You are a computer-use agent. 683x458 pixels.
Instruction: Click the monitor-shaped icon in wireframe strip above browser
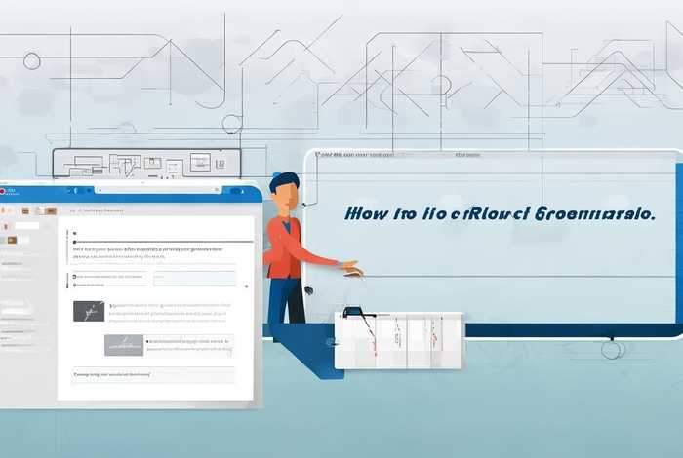pyautogui.click(x=199, y=161)
